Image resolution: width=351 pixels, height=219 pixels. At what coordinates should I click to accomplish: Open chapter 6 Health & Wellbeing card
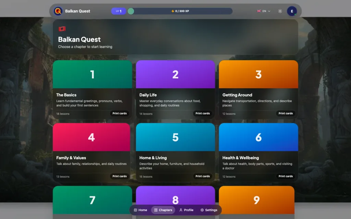pos(258,152)
